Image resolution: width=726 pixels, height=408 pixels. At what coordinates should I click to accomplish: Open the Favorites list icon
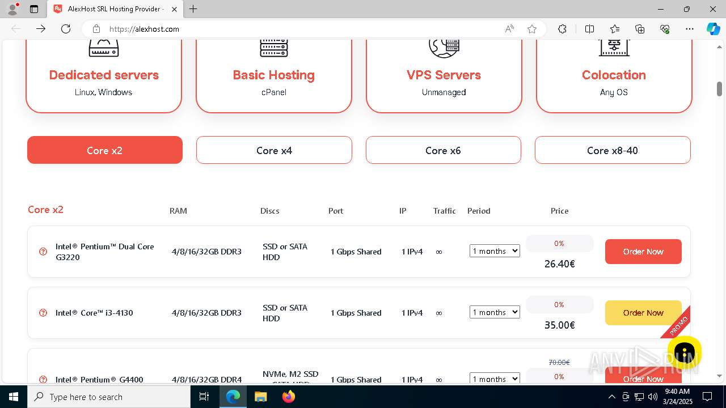615,29
